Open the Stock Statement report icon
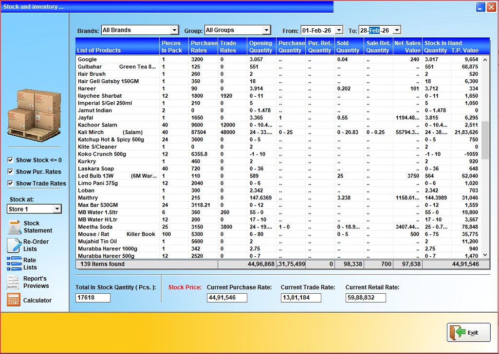Image resolution: width=499 pixels, height=354 pixels. click(14, 227)
